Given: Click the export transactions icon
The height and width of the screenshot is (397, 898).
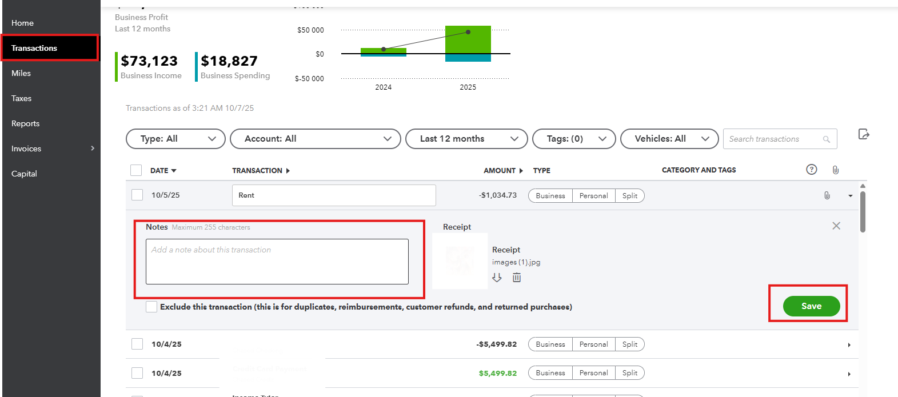Looking at the screenshot, I should 864,134.
